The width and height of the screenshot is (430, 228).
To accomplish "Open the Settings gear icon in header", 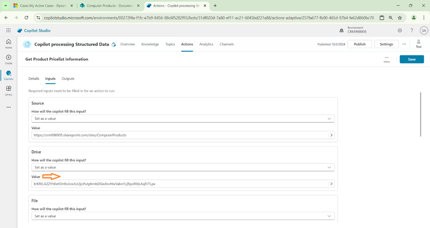I will (400, 31).
